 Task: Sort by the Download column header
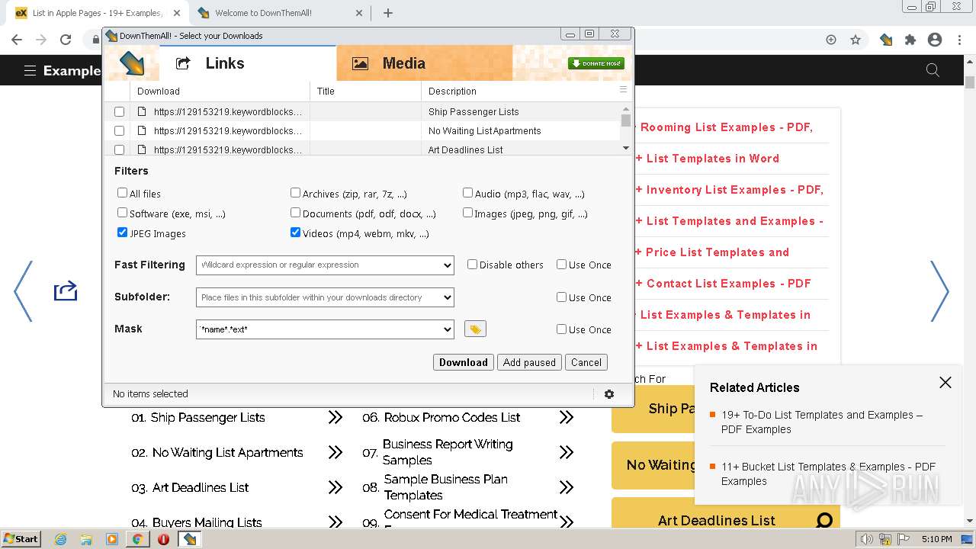coord(220,91)
